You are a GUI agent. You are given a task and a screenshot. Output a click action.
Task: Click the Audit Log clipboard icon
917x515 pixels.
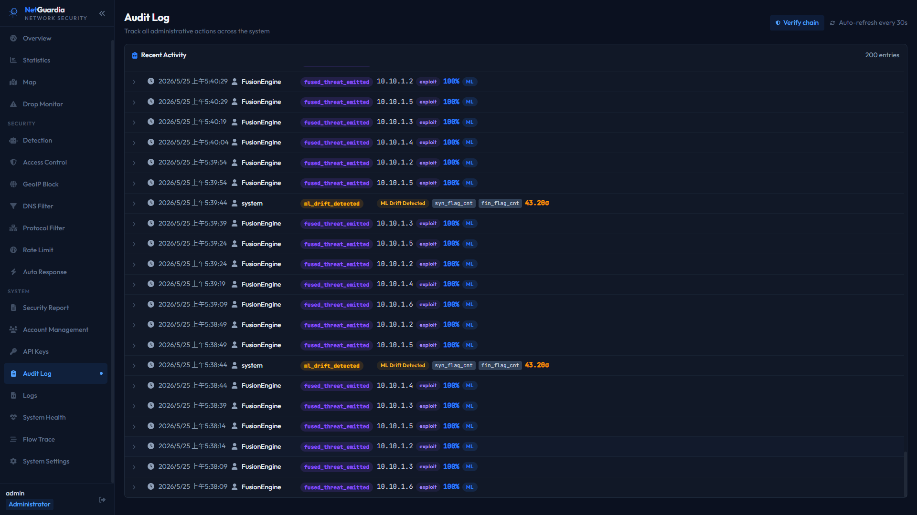[13, 373]
